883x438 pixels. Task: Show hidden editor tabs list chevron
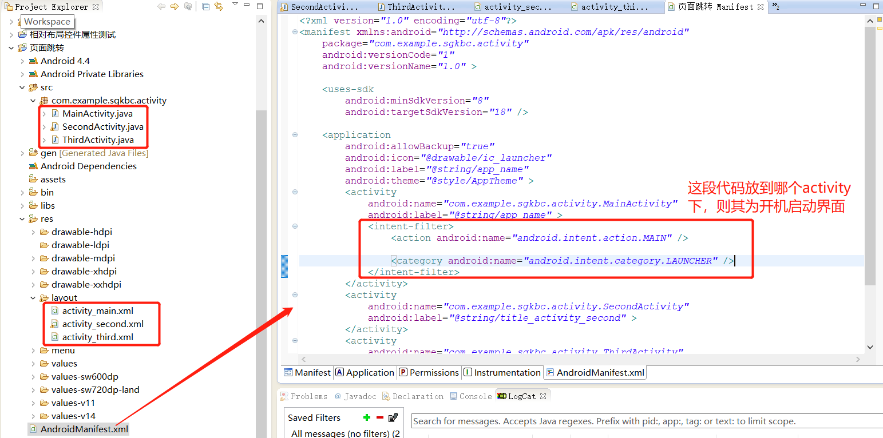776,6
